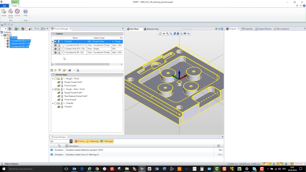306x172 pixels.
Task: Click the delete X icon in Process Manager toolbar
Action: 59,70
